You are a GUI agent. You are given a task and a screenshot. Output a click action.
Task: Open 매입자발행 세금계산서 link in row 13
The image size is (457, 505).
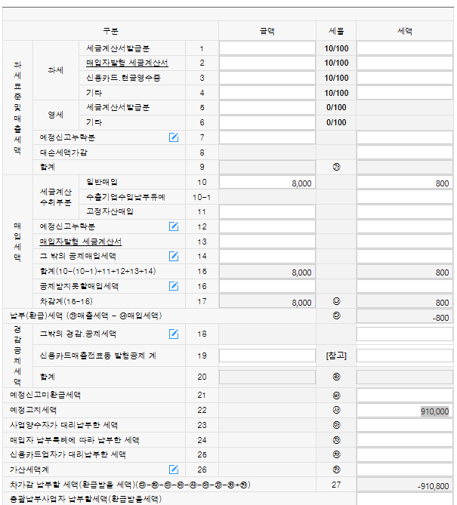[x=80, y=242]
